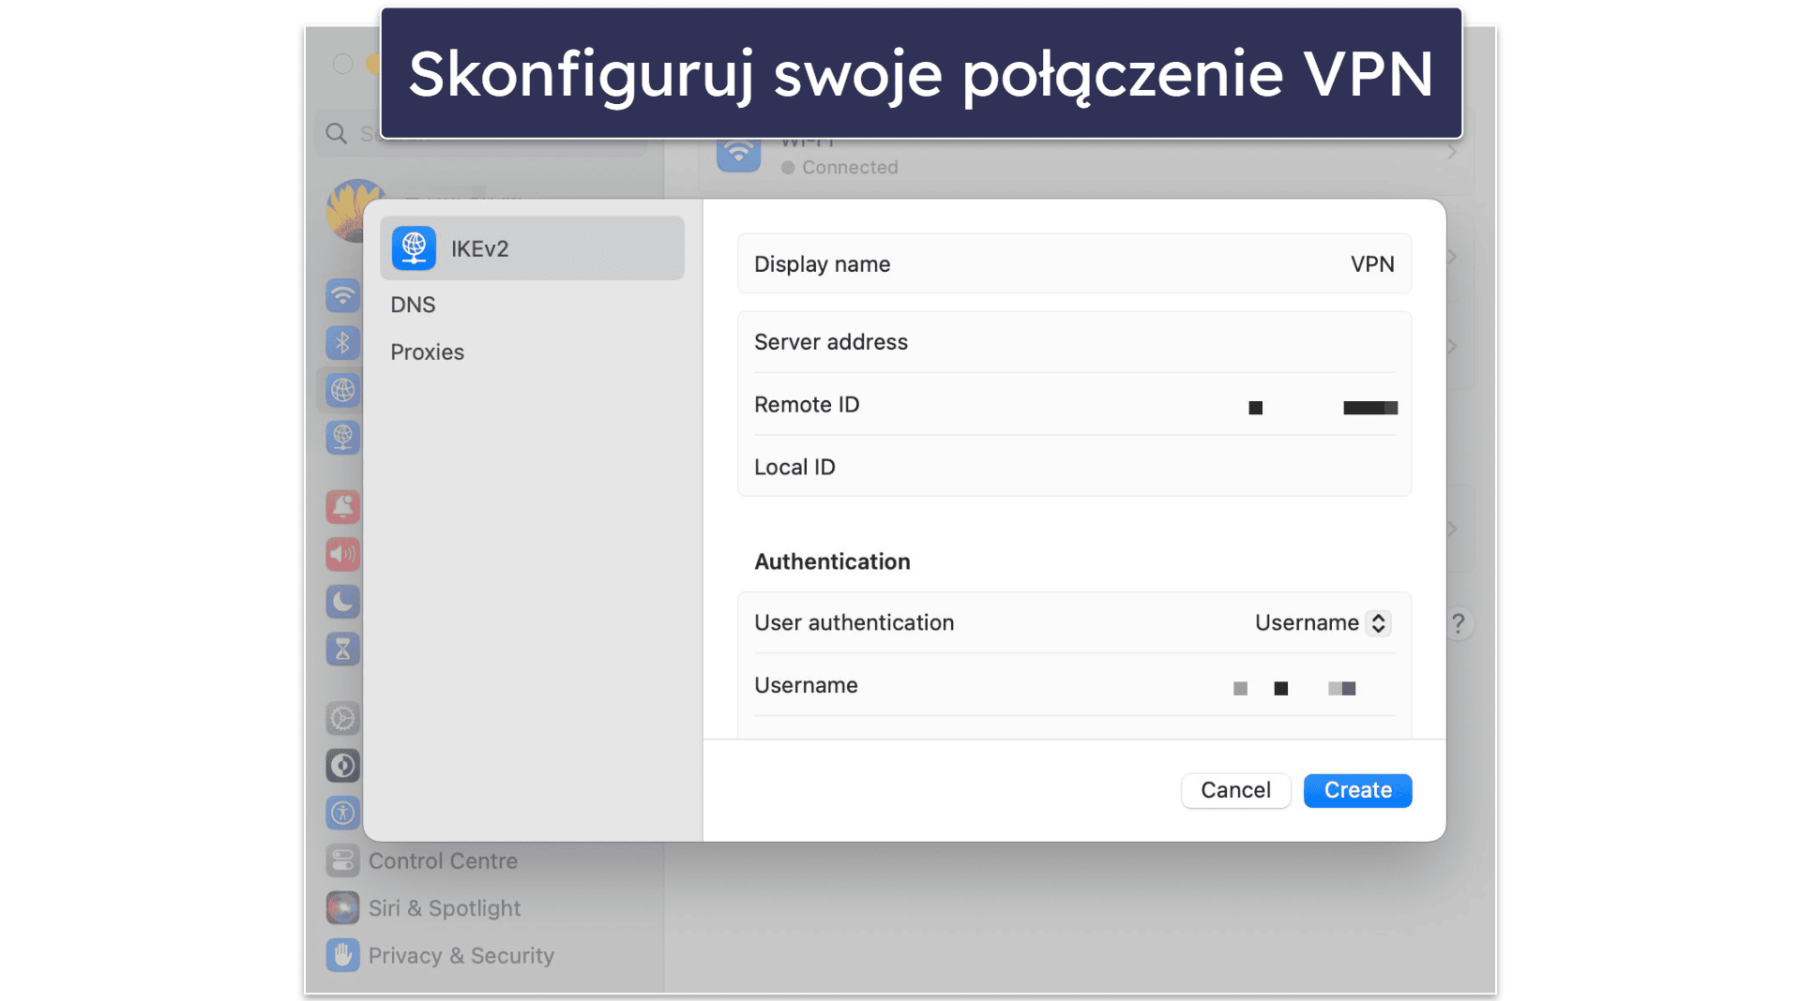Click the Siri & Spotlight sidebar icon
Viewport: 1800px width, 1001px height.
tap(342, 908)
